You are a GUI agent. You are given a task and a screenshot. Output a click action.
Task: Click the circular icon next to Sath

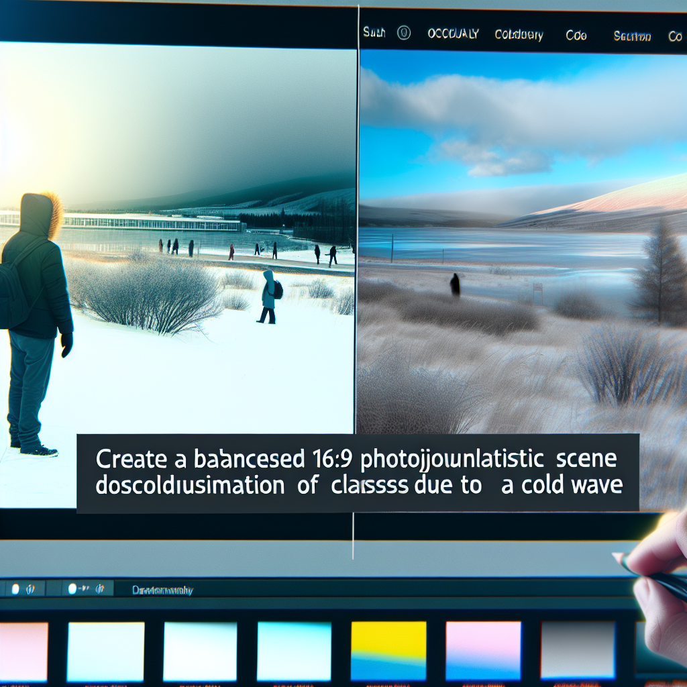click(x=403, y=34)
